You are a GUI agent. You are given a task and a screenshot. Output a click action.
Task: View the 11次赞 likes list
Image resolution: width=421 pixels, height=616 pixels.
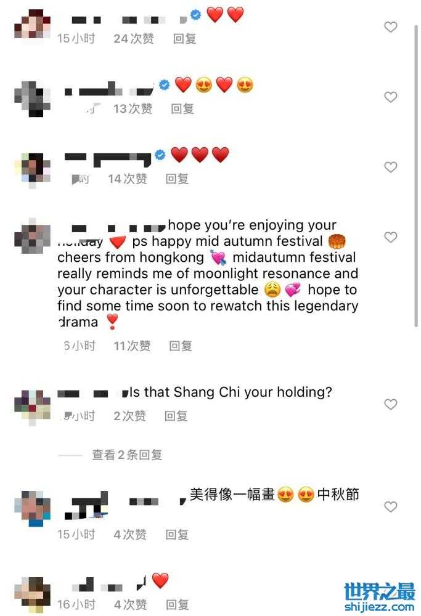(x=132, y=346)
